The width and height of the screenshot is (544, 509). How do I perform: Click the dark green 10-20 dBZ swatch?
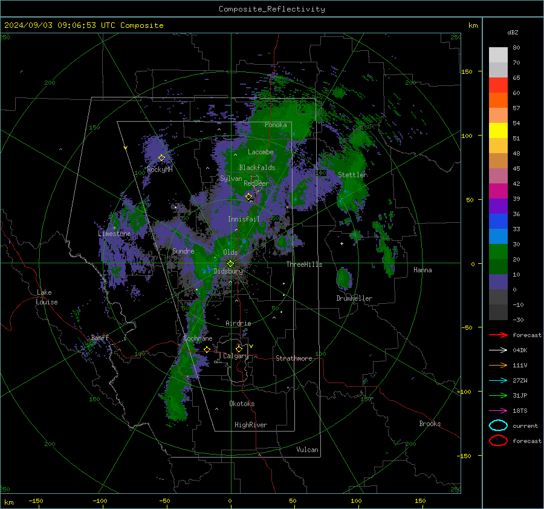pyautogui.click(x=498, y=266)
